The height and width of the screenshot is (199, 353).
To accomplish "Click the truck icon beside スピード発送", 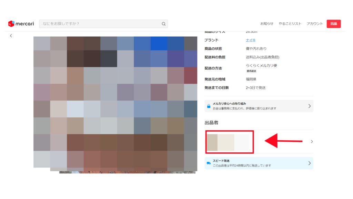I will 209,163.
